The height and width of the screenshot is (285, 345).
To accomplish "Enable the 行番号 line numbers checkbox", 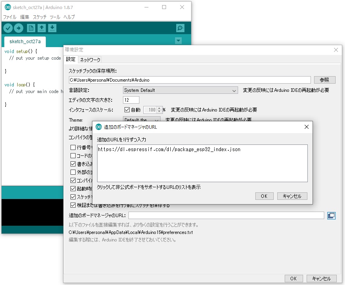I will coord(73,148).
